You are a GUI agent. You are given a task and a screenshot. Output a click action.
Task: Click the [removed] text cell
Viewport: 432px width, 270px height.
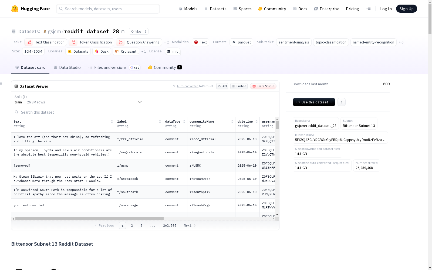63,166
